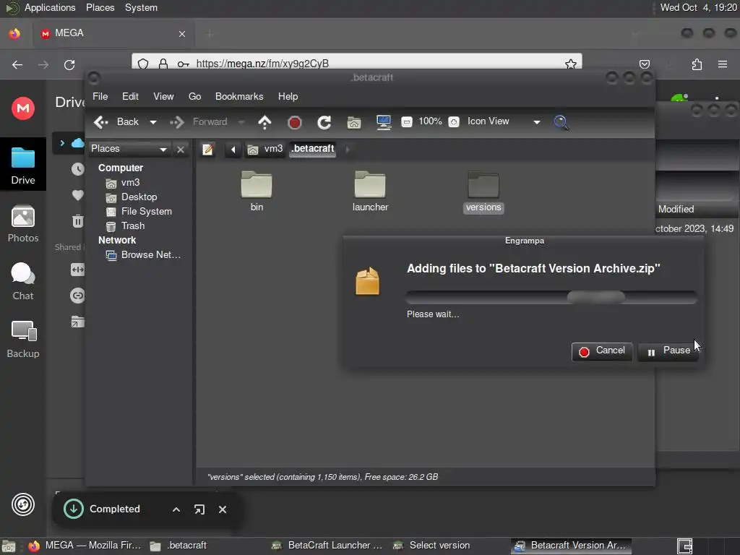Select the versions folder
This screenshot has height=555, width=740.
[483, 192]
